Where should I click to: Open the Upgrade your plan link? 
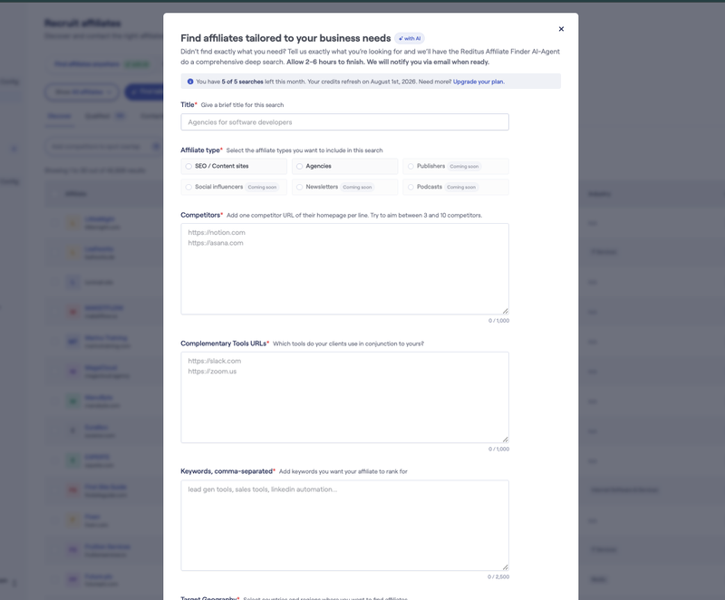[478, 82]
